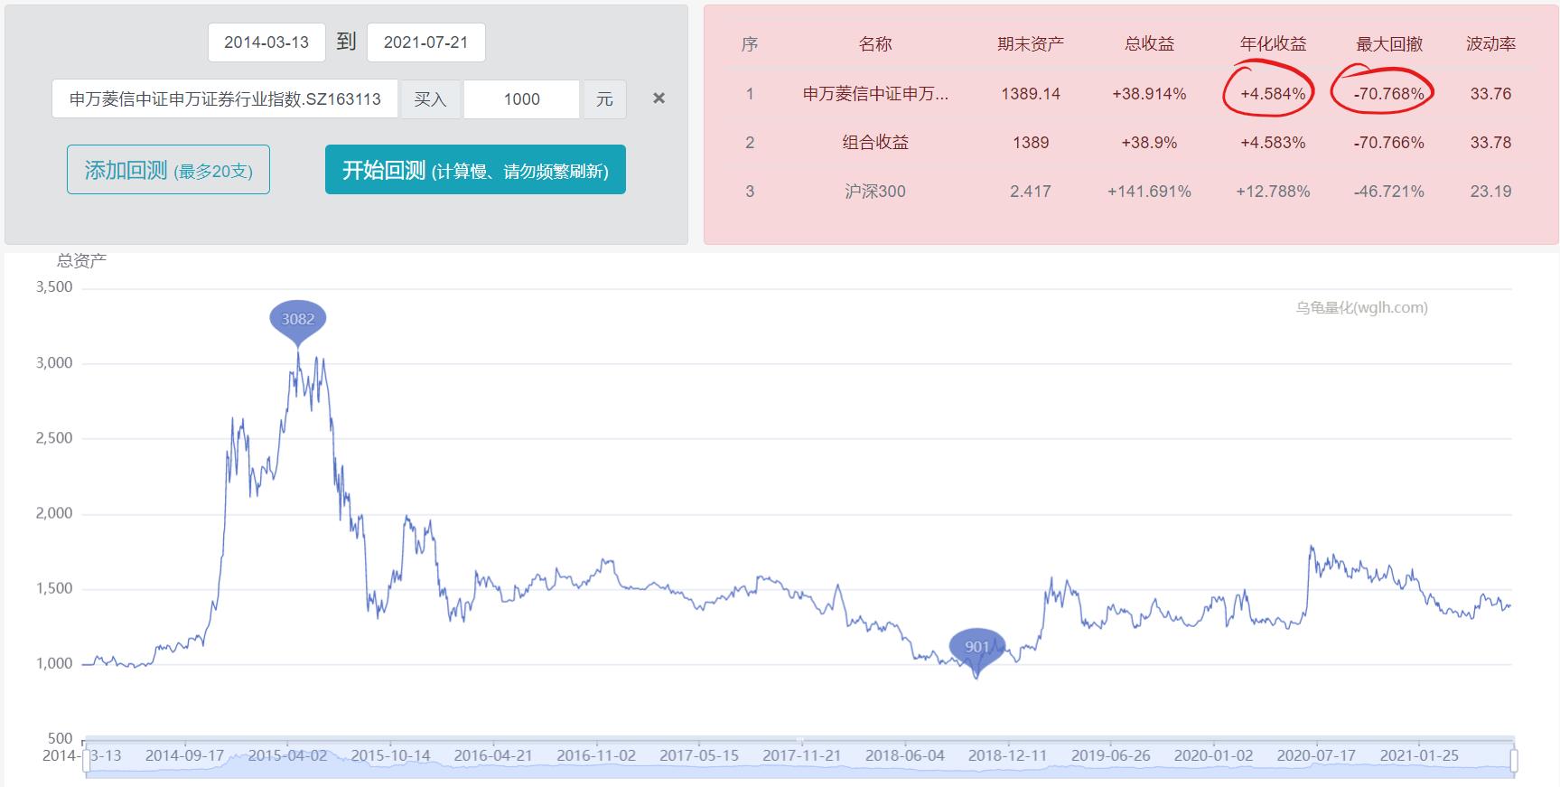Click the 期末资产 column header
1560x787 pixels.
coord(1031,43)
